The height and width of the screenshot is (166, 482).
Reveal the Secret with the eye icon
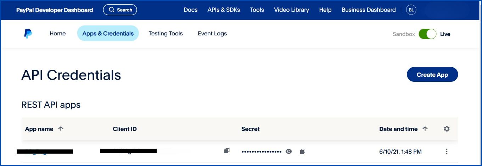click(289, 151)
